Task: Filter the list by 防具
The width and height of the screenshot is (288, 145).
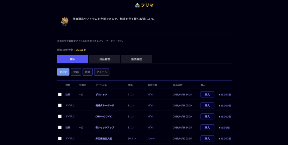Action: pyautogui.click(x=88, y=72)
